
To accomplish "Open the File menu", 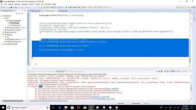I will coord(2,4).
